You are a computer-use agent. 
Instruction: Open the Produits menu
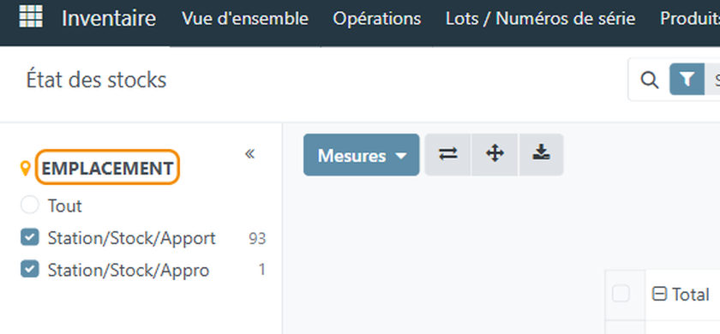click(x=690, y=19)
